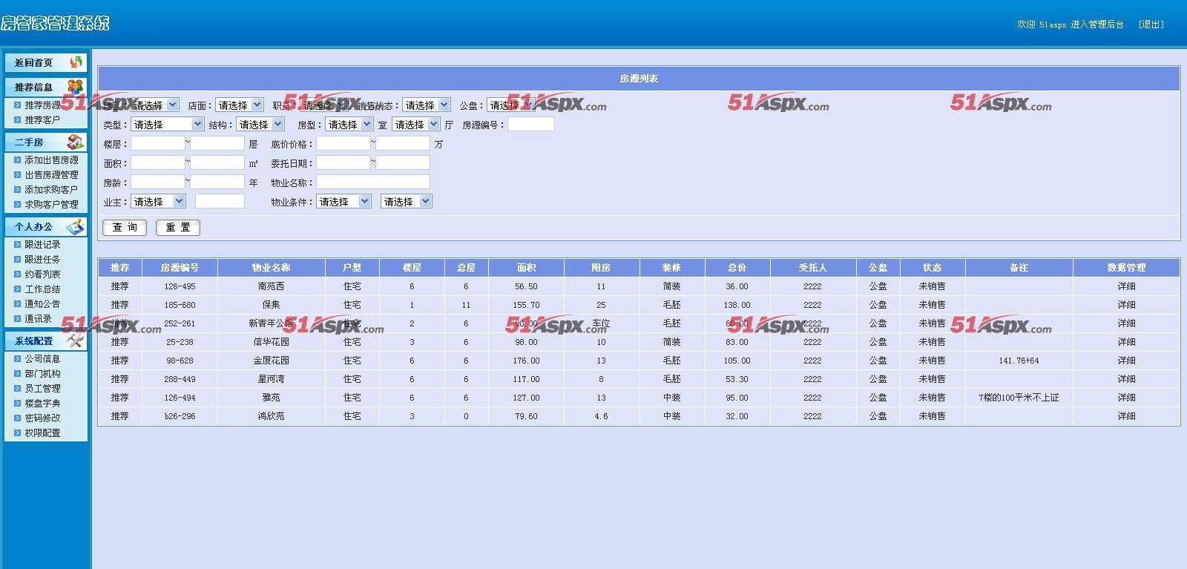The width and height of the screenshot is (1187, 569).
Task: Open the 销售状态 dropdown
Action: (x=426, y=105)
